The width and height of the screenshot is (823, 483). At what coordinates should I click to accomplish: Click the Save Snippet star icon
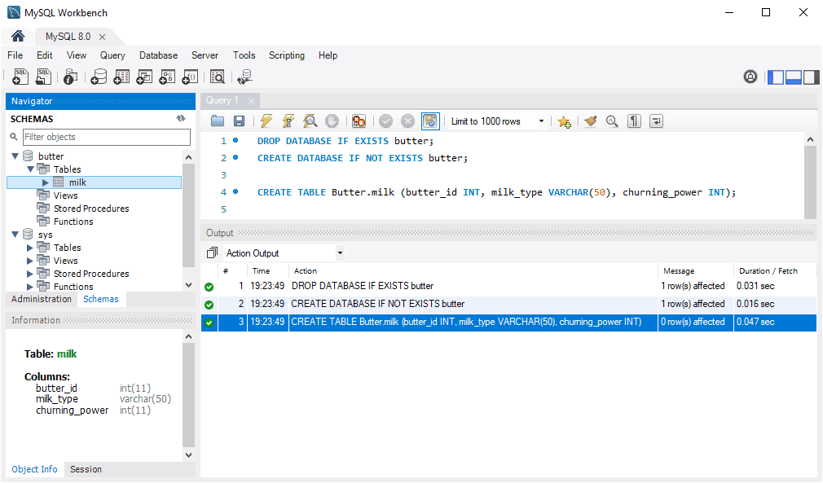point(564,121)
